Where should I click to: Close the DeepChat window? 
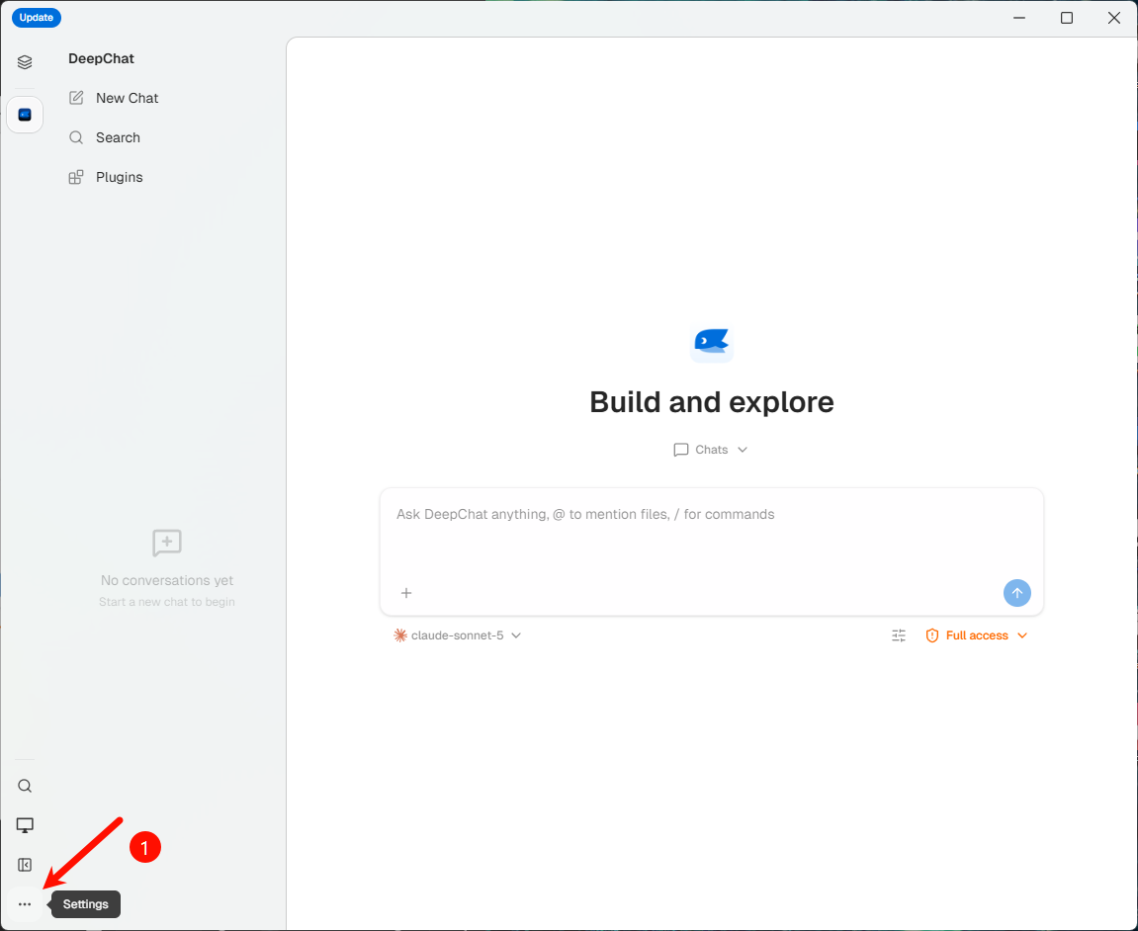click(x=1114, y=18)
